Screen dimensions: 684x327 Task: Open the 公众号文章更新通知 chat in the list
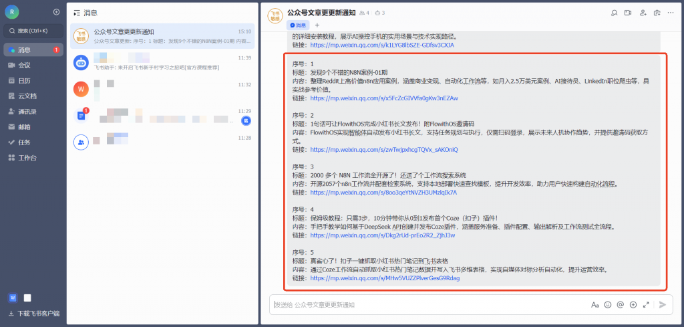162,36
